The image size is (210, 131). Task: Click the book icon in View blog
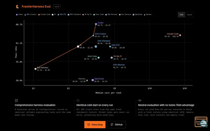[x=89, y=125]
